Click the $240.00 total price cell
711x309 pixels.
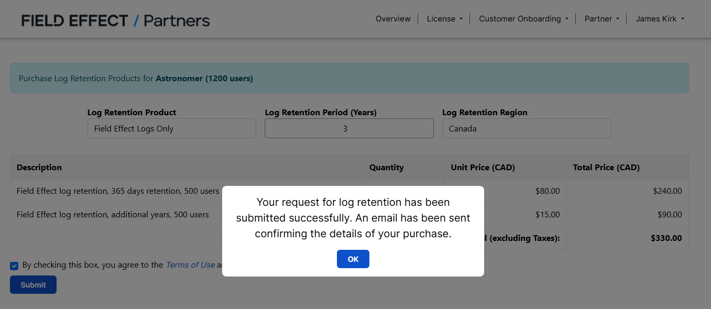[627, 191]
